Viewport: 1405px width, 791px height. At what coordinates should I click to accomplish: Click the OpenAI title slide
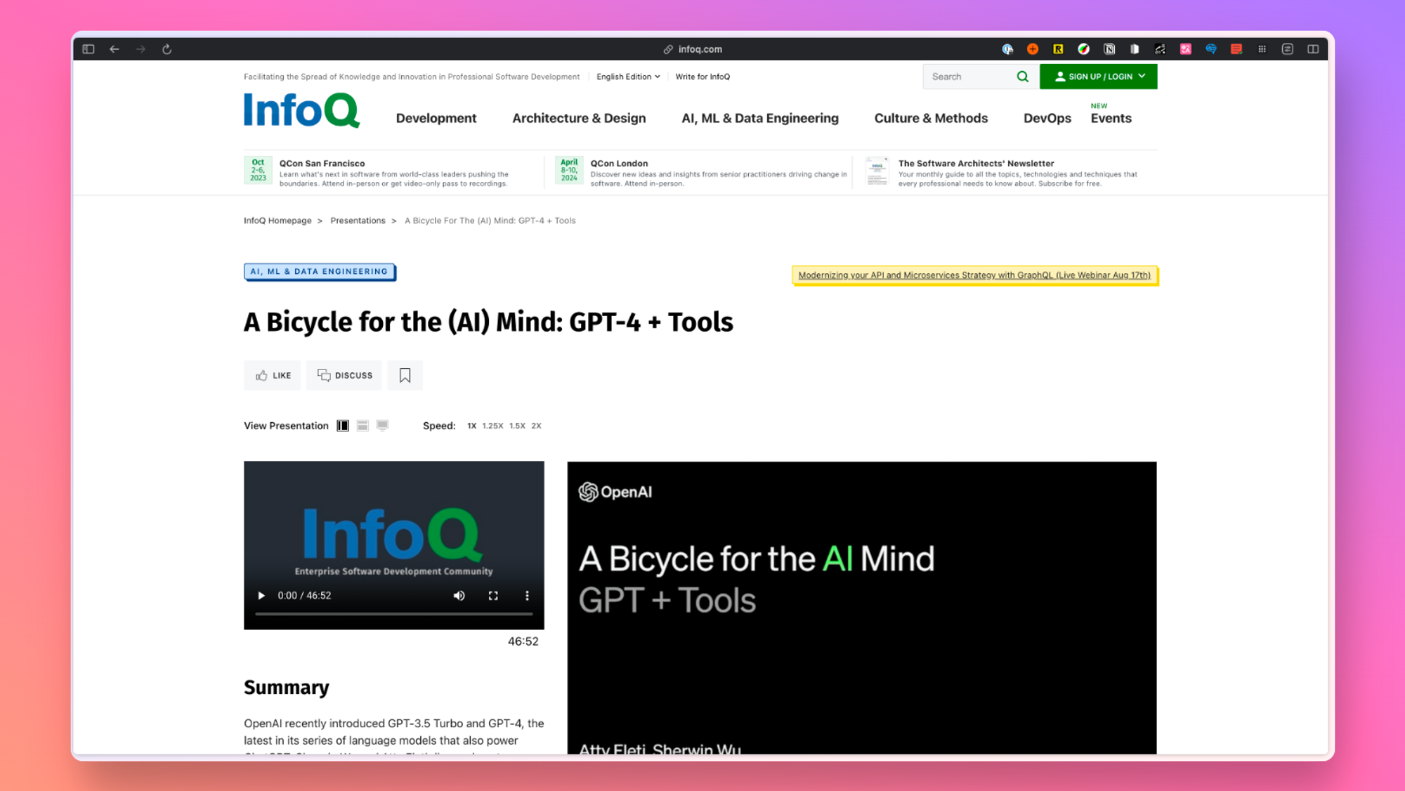click(862, 608)
